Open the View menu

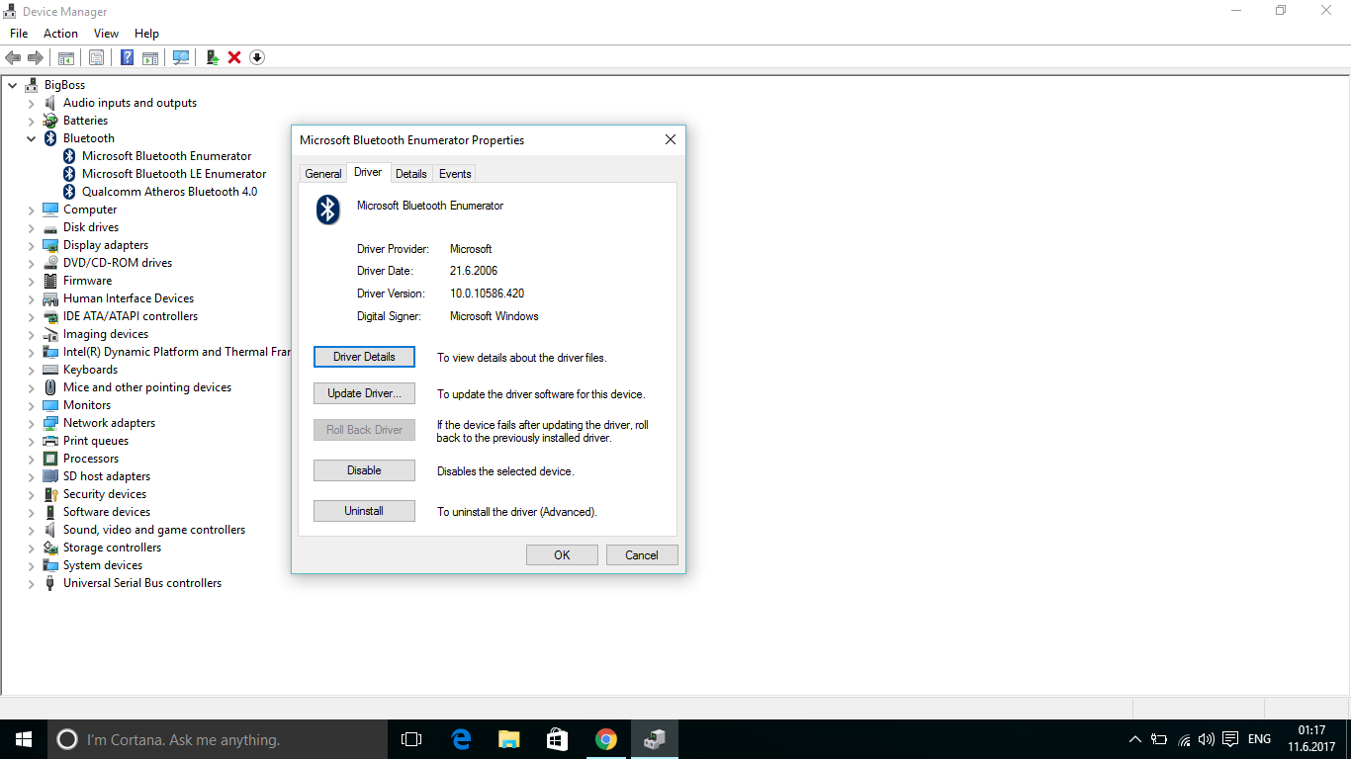coord(106,34)
